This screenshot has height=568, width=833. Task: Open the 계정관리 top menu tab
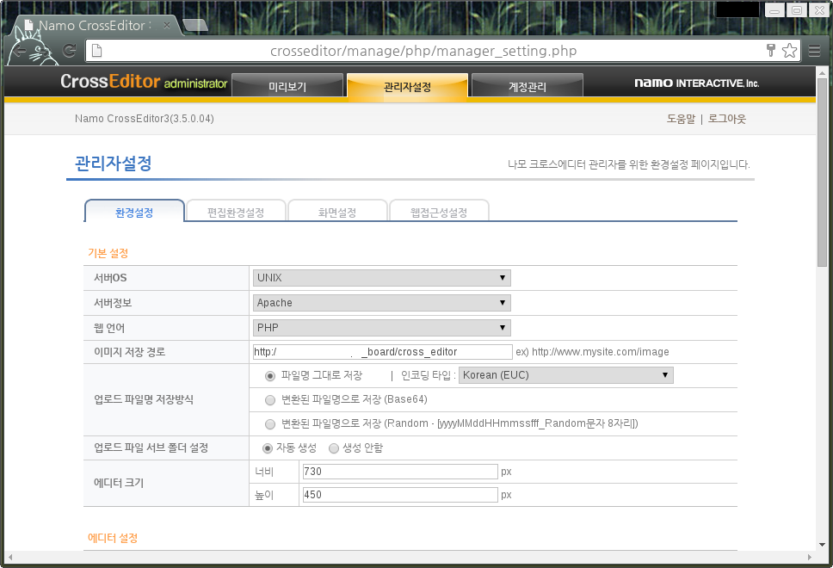point(528,86)
